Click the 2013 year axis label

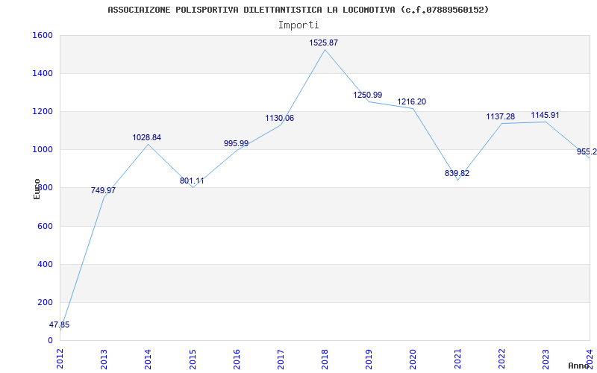pyautogui.click(x=104, y=359)
